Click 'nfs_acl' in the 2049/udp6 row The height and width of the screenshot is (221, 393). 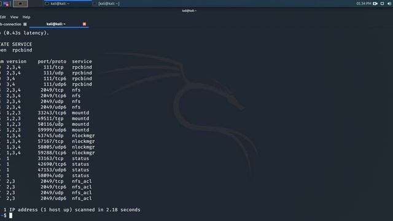[82, 198]
